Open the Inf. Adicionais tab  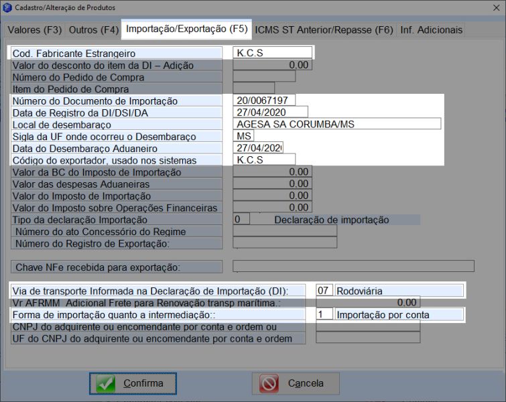tap(431, 30)
